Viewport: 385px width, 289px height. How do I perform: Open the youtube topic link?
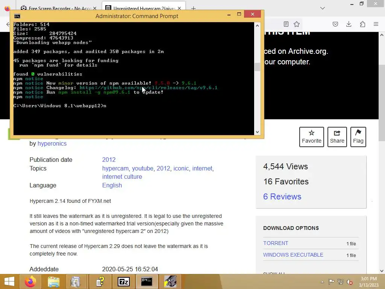(142, 168)
